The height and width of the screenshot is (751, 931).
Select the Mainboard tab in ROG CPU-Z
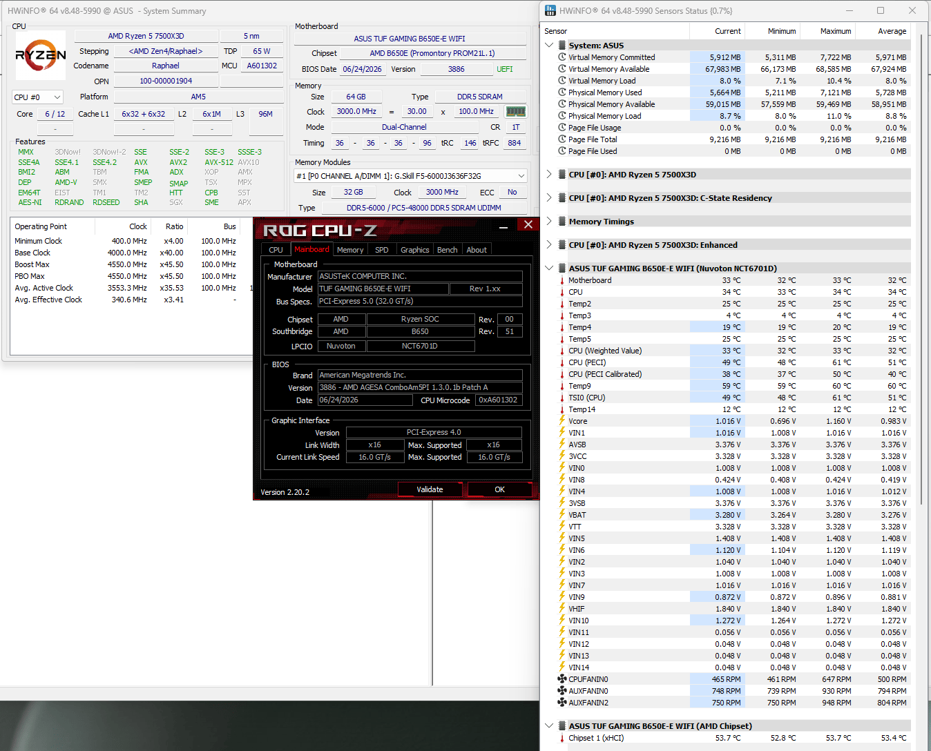pyautogui.click(x=311, y=249)
